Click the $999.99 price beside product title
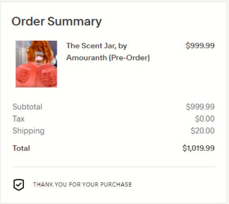 200,45
